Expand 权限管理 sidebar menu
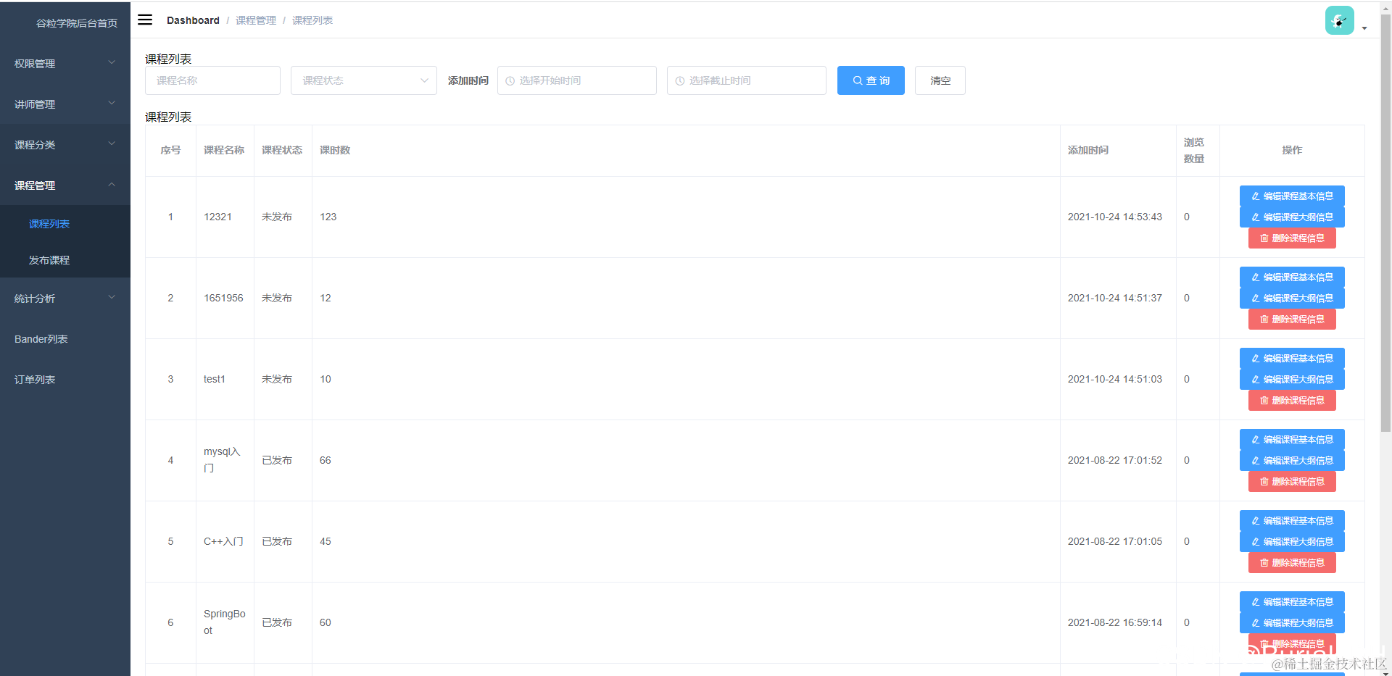The height and width of the screenshot is (676, 1392). pyautogui.click(x=65, y=64)
